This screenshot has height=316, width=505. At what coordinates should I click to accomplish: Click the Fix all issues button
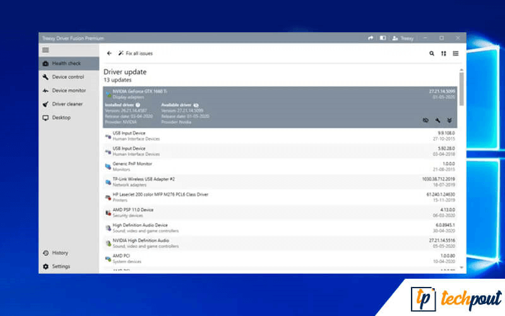tap(135, 54)
